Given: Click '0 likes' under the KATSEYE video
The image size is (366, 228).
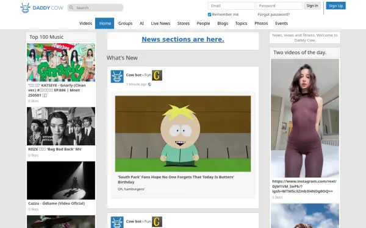Looking at the screenshot, I should (34, 101).
